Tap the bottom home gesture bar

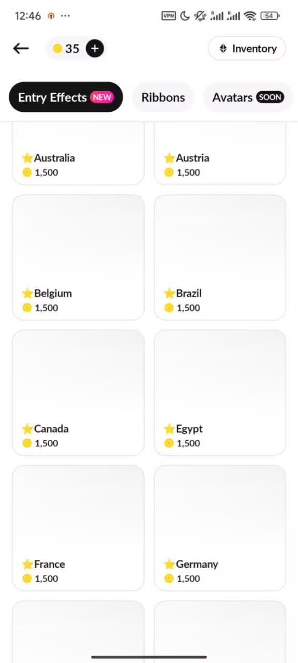point(149,657)
